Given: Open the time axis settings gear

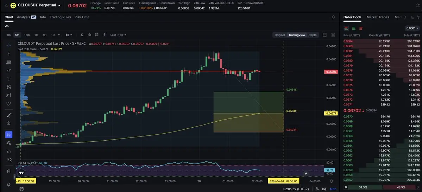Looking at the screenshot, I should pyautogui.click(x=332, y=181).
